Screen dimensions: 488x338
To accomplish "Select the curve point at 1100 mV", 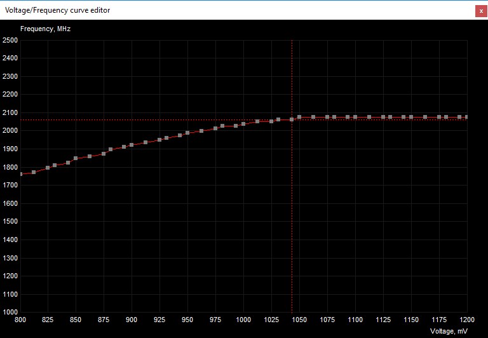I will tap(355, 117).
